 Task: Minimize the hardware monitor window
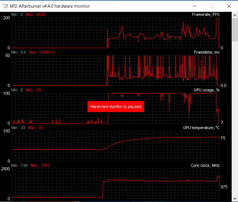click(x=194, y=6)
